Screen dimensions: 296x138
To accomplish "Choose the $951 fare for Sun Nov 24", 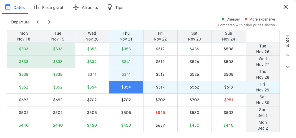I will pyautogui.click(x=229, y=100).
